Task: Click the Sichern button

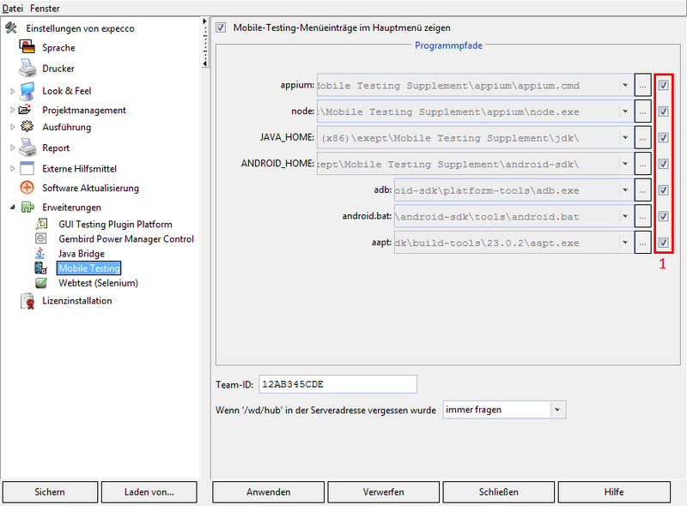Action: (x=49, y=491)
